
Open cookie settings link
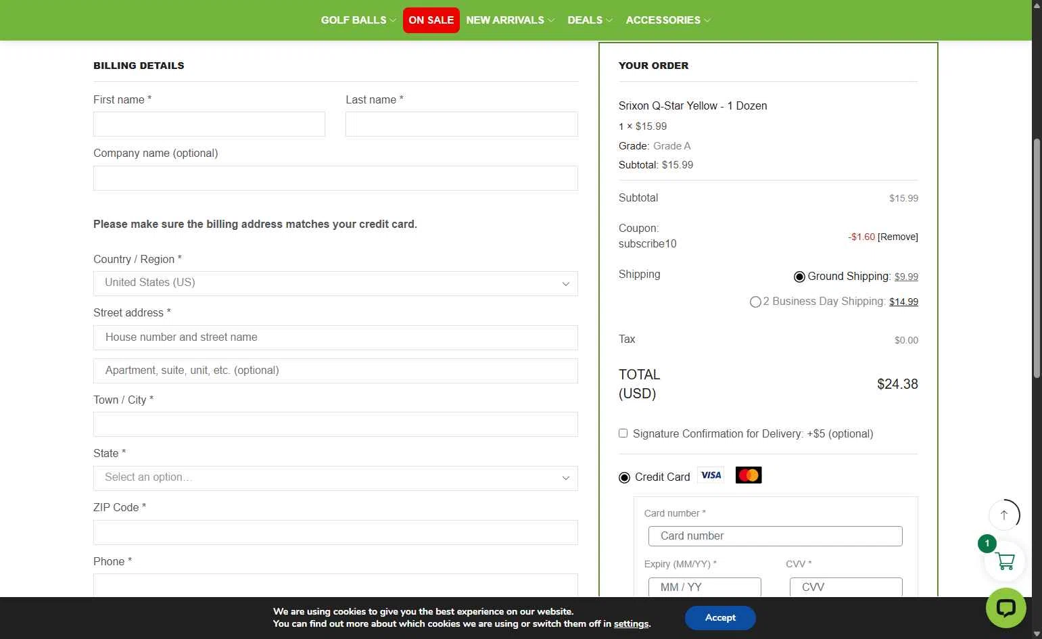(x=631, y=623)
